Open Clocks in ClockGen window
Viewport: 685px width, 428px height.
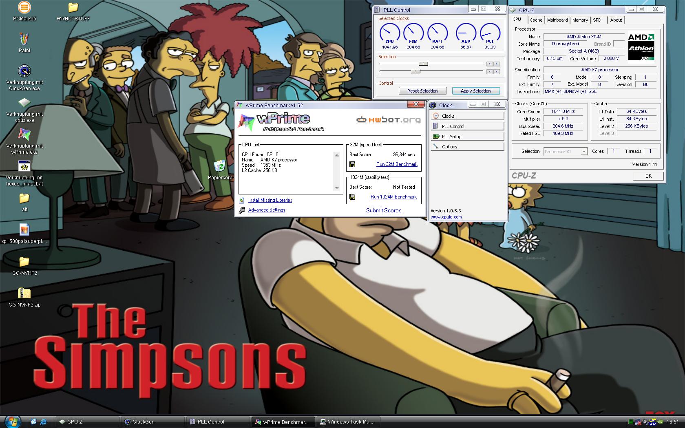coord(467,116)
